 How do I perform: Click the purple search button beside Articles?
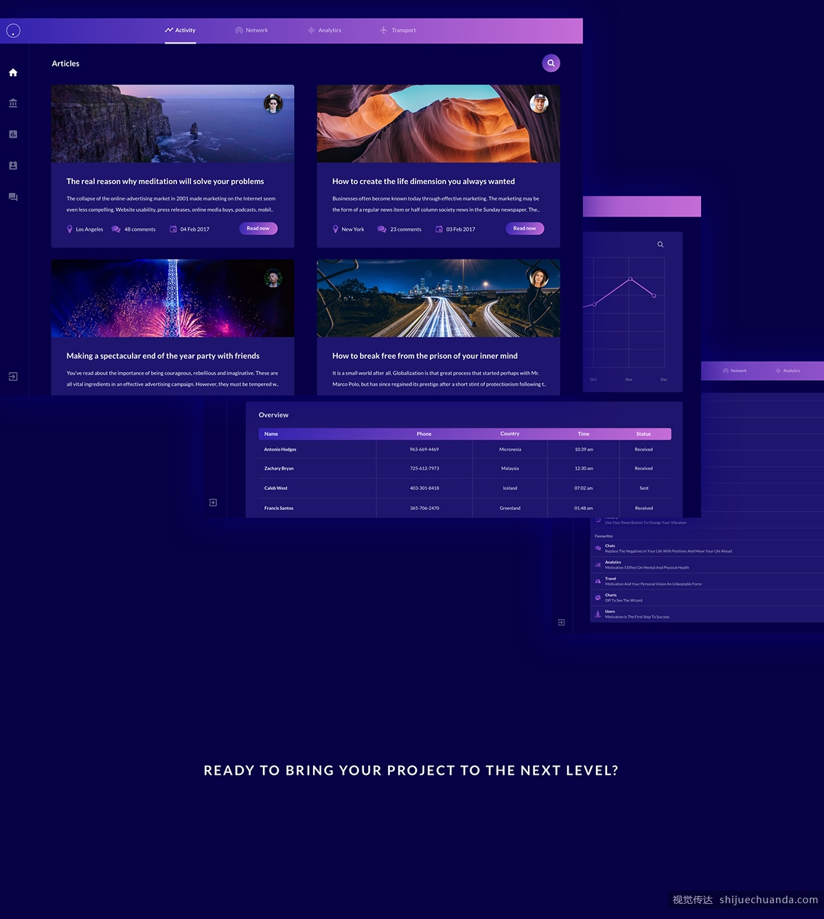coord(551,63)
